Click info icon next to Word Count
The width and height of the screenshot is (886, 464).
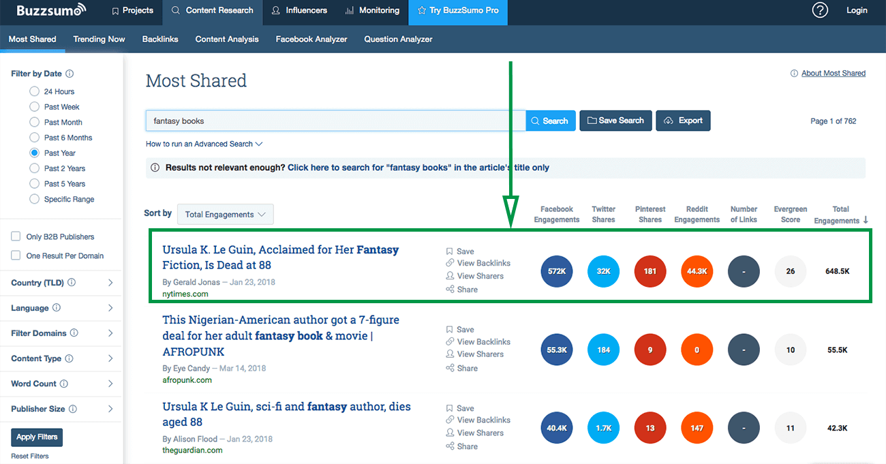(64, 384)
